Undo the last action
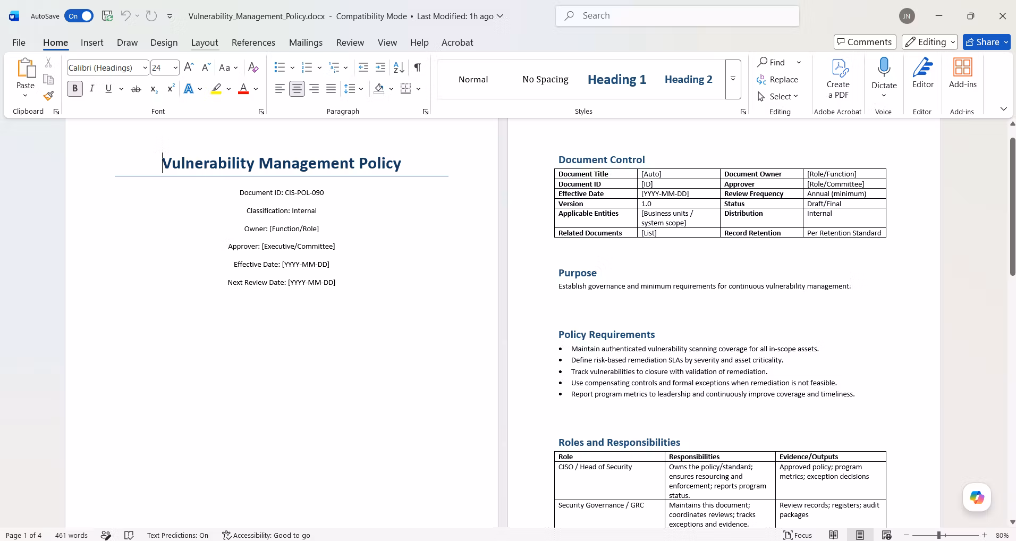Screen dimensions: 1016x541 tap(126, 16)
